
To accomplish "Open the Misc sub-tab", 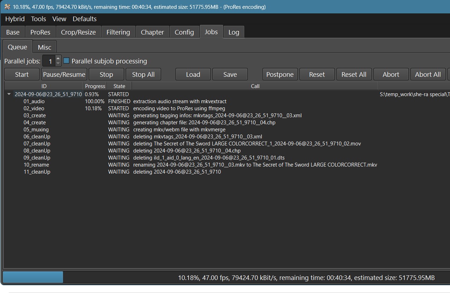I will click(44, 47).
